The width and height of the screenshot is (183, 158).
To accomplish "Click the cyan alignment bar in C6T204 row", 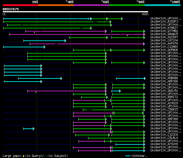I will [x=45, y=41].
